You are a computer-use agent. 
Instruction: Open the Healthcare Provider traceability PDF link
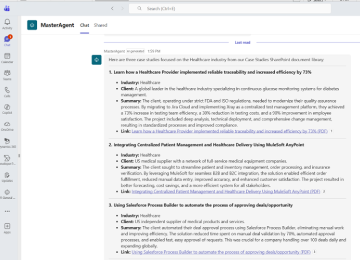point(229,131)
